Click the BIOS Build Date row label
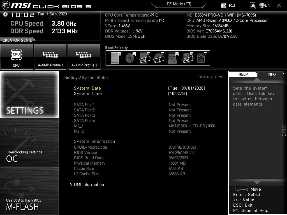This screenshot has width=287, height=215. tap(89, 158)
